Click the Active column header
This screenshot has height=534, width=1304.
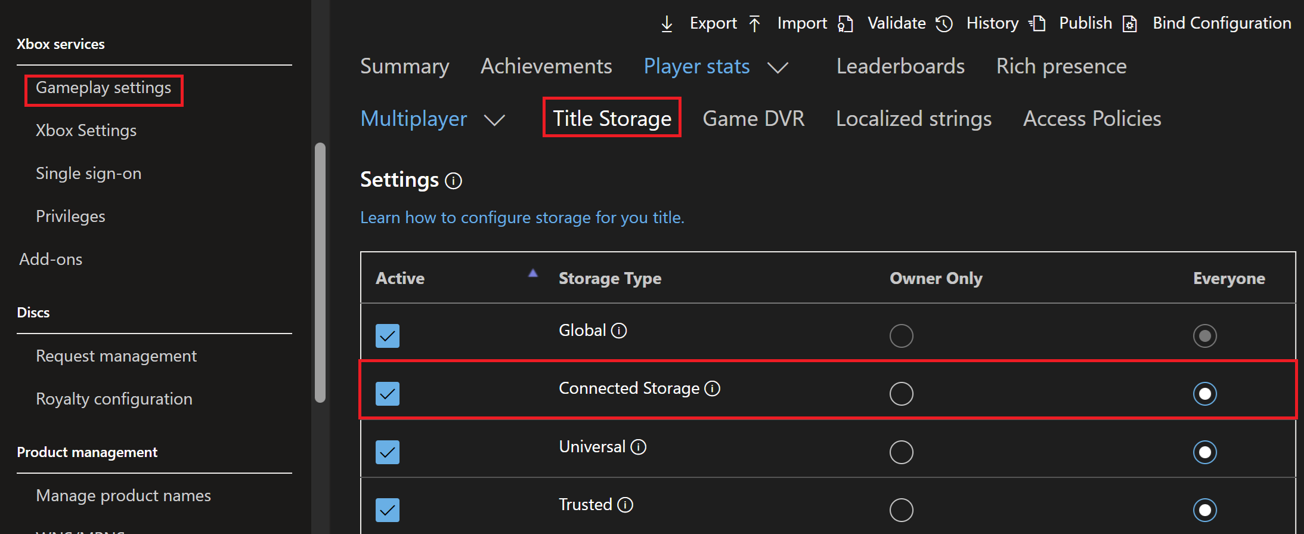point(400,279)
